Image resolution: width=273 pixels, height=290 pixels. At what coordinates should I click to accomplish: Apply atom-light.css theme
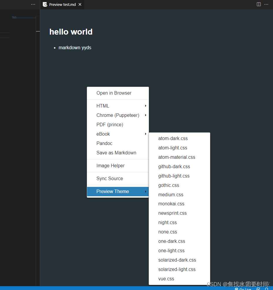tap(179, 148)
